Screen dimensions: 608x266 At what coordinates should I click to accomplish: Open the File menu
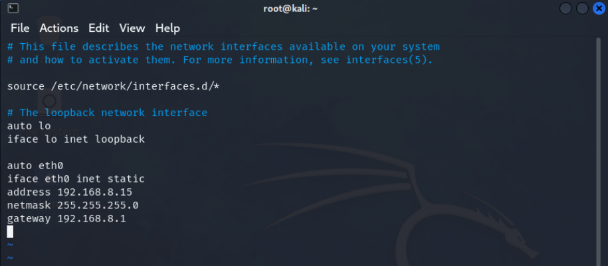coord(20,28)
